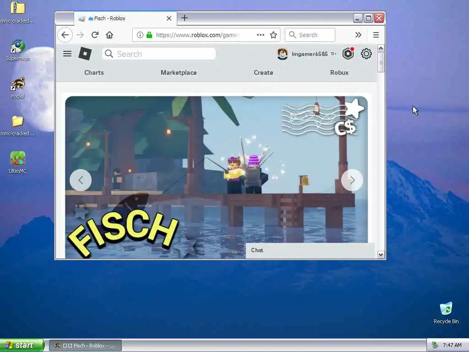Viewport: 469px width, 352px height.
Task: Open Roblox side navigation menu
Action: pyautogui.click(x=67, y=54)
